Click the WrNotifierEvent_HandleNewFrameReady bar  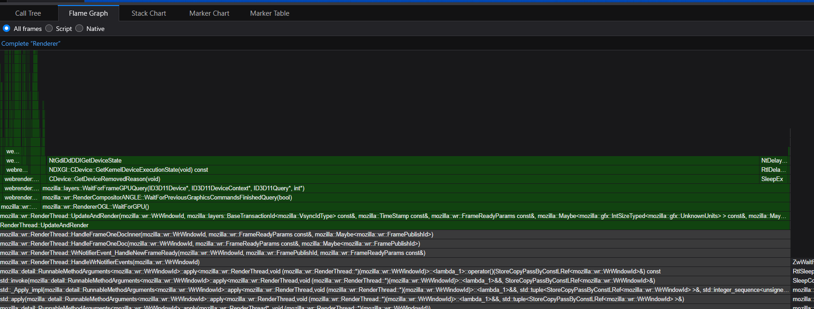point(213,253)
